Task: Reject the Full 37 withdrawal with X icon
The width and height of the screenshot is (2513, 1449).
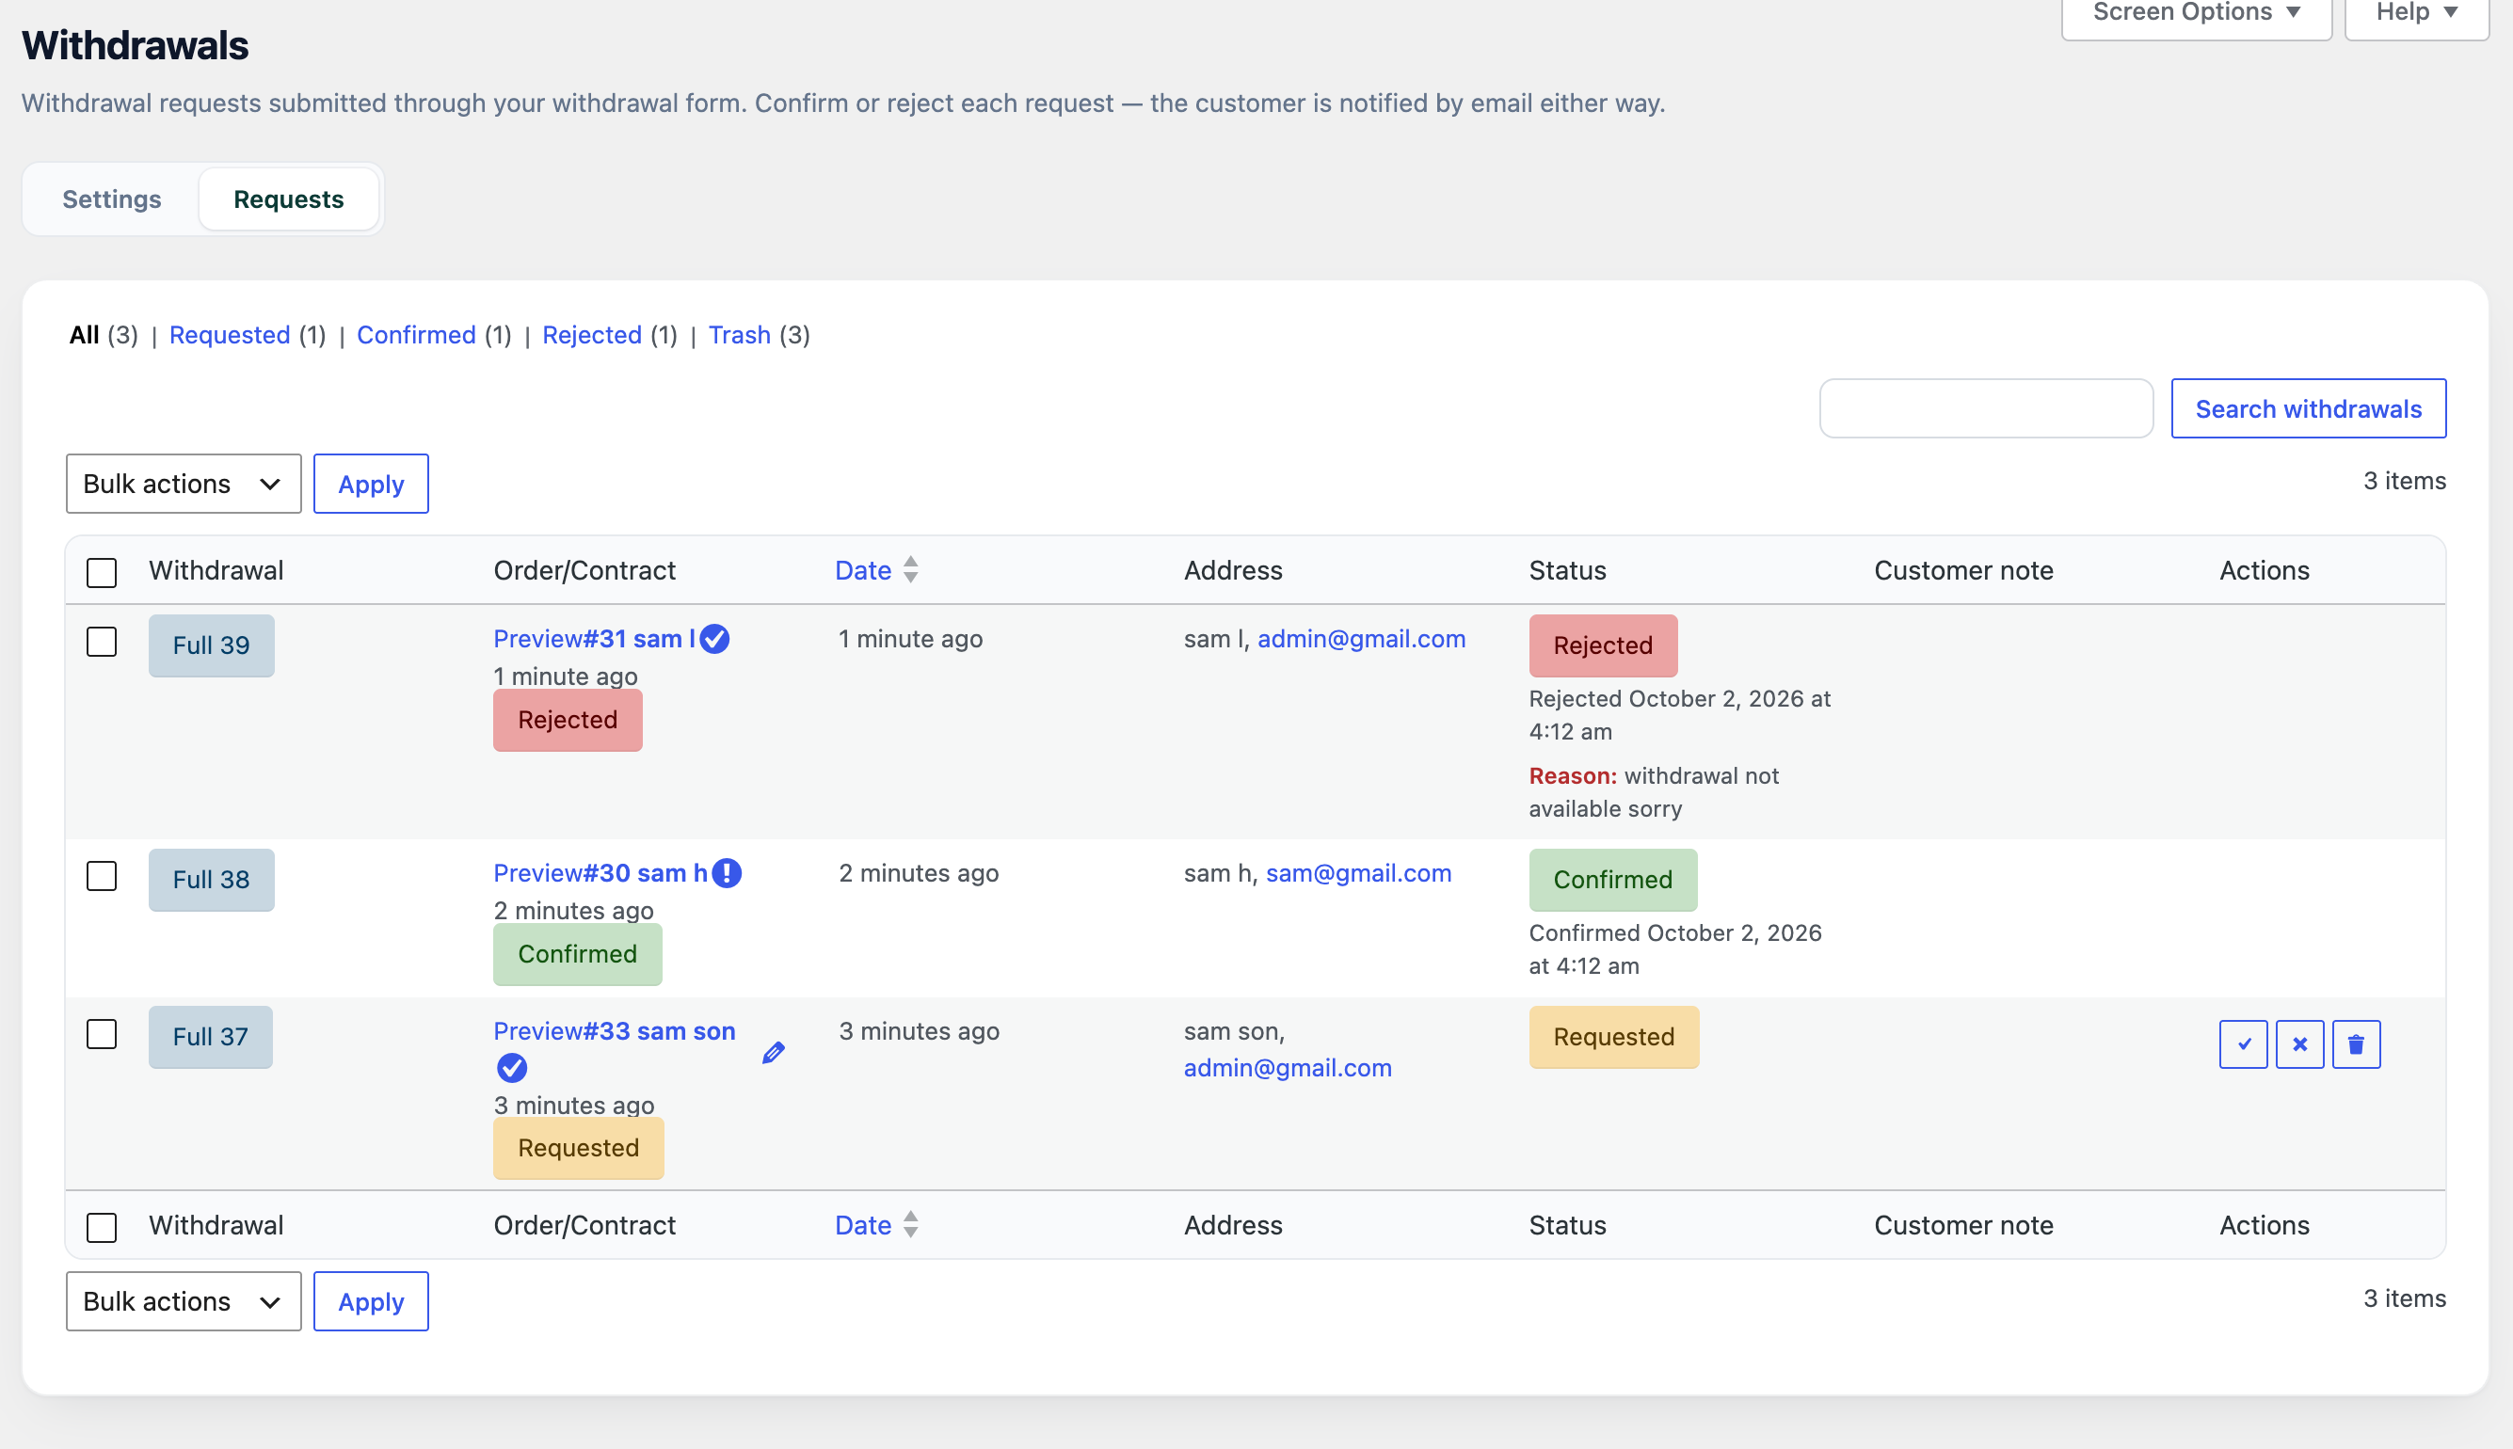Action: pos(2300,1044)
